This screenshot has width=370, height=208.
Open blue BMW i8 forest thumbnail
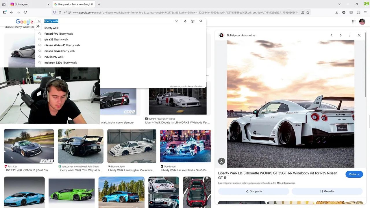121,192
